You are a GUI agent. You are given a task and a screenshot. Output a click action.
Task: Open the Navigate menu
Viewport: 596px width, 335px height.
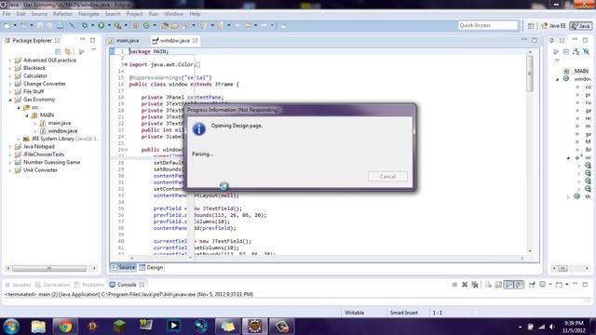click(x=88, y=14)
